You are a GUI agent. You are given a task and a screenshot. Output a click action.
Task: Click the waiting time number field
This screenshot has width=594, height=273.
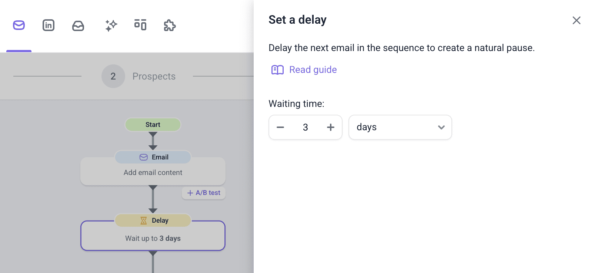pyautogui.click(x=306, y=127)
